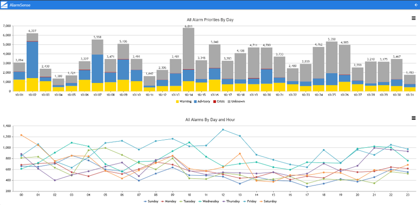
Task: Toggle the Crisis series in legend
Action: coord(218,102)
